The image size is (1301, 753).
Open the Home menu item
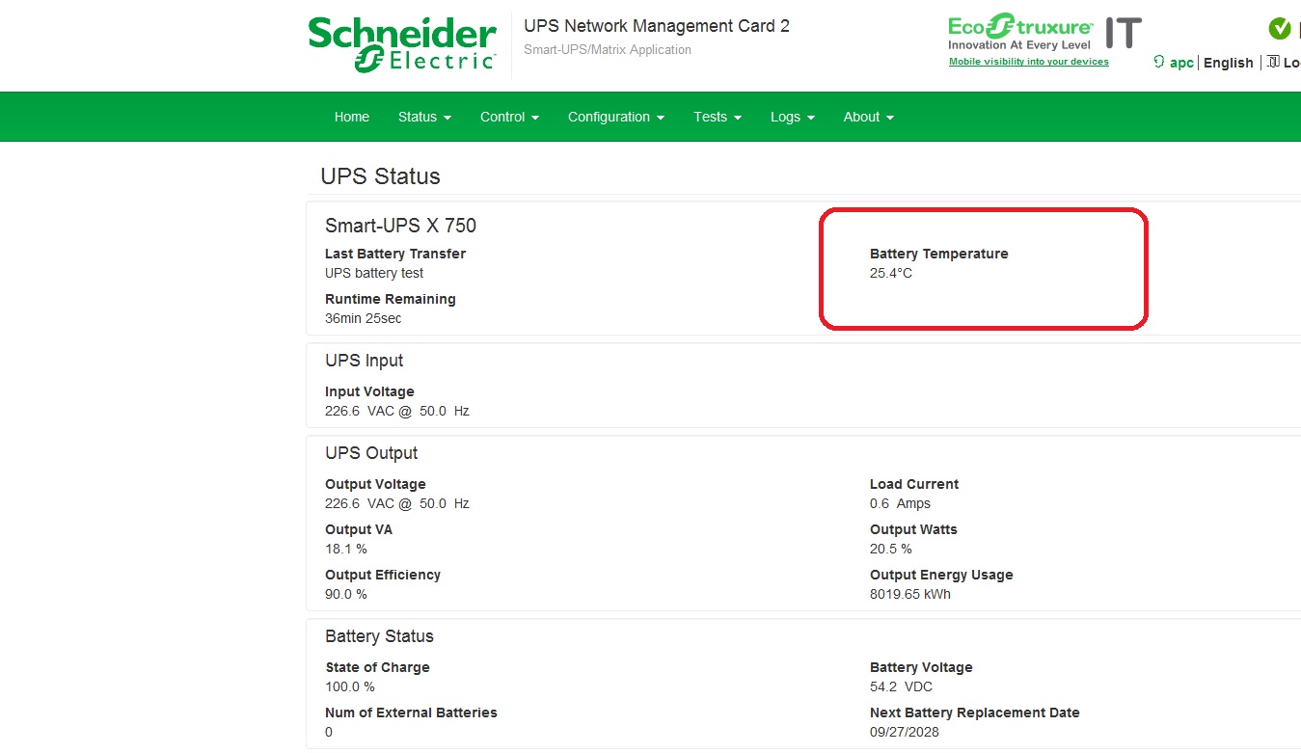352,117
